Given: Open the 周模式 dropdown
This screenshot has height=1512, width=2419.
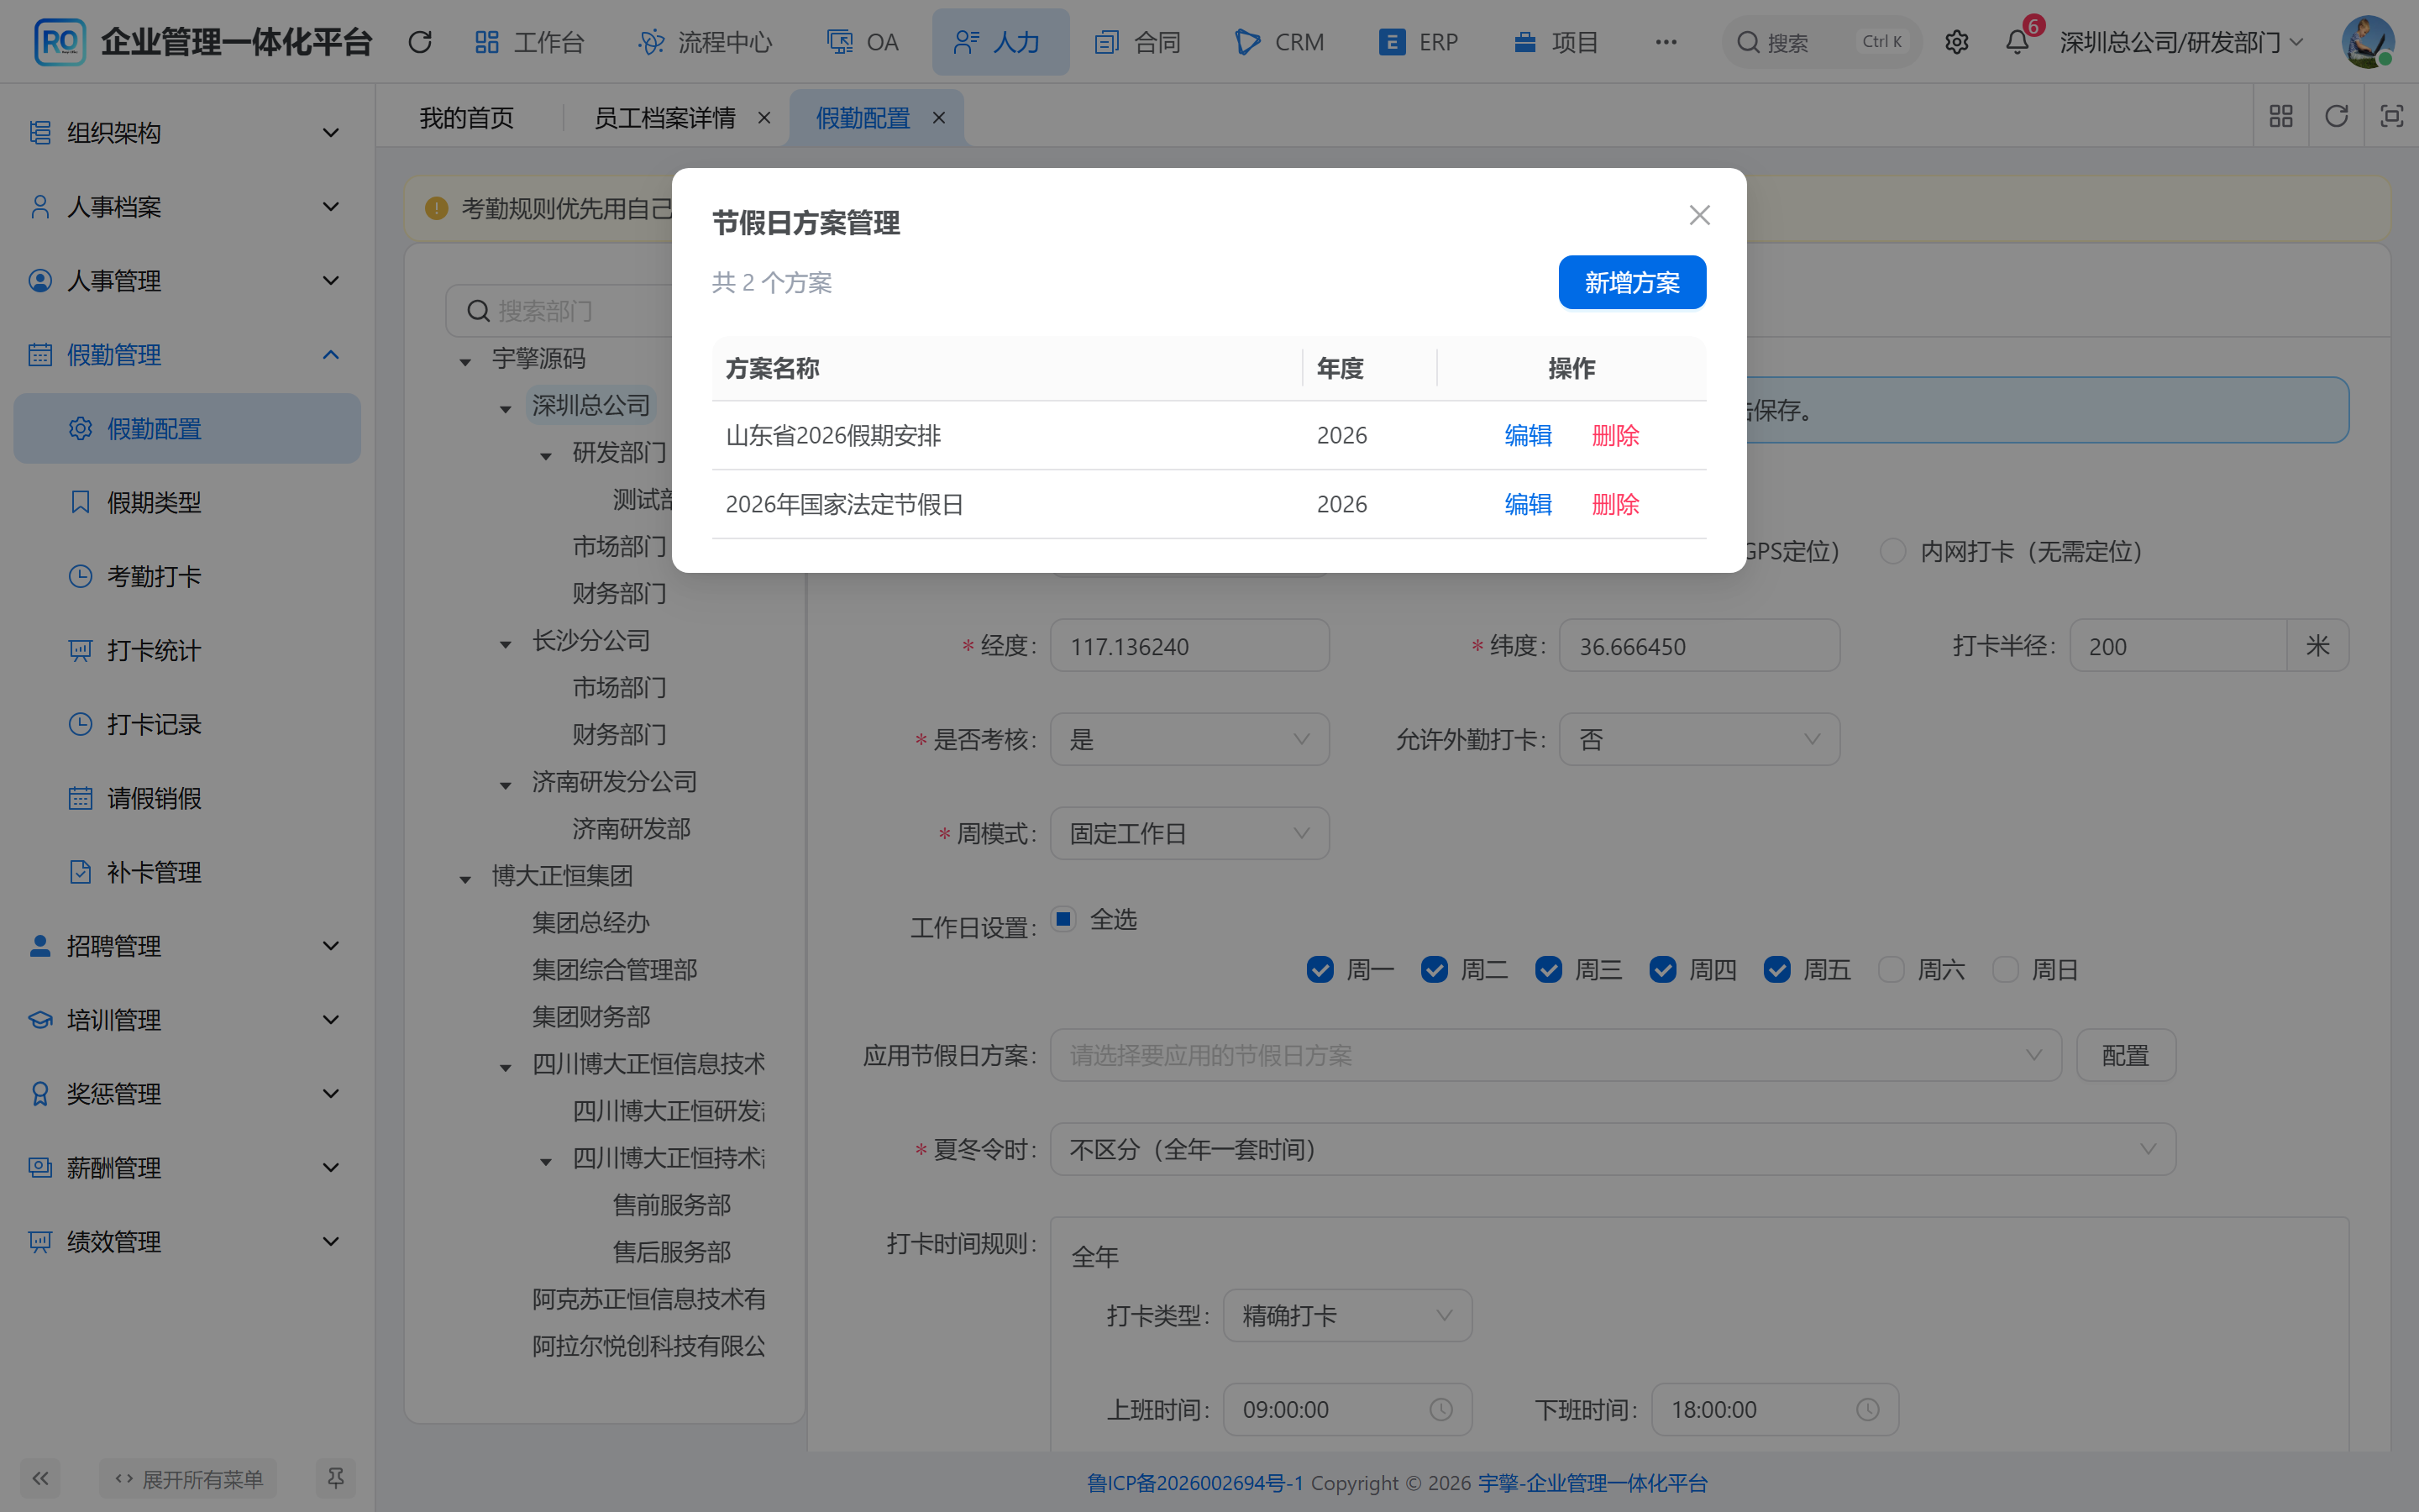Looking at the screenshot, I should click(x=1189, y=833).
